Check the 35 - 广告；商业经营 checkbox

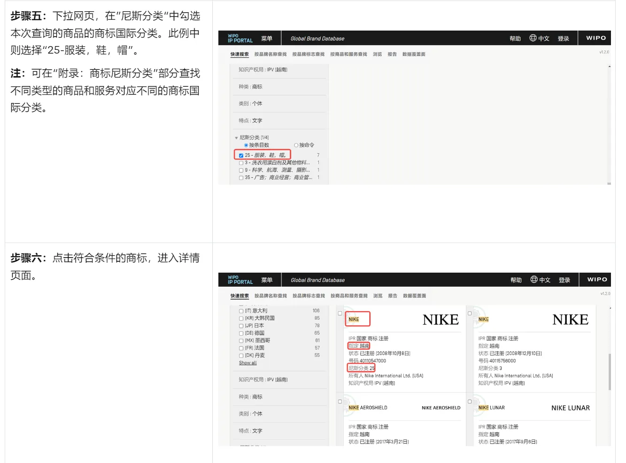(241, 178)
